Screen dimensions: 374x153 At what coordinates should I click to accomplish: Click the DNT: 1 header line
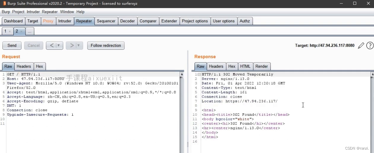coord(14,105)
